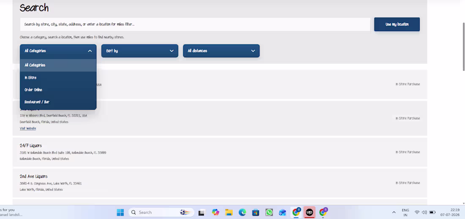Screen dimensions: 465x219
Task: Click Lake Worth, Florida, United States text
Action: [x=41, y=190]
